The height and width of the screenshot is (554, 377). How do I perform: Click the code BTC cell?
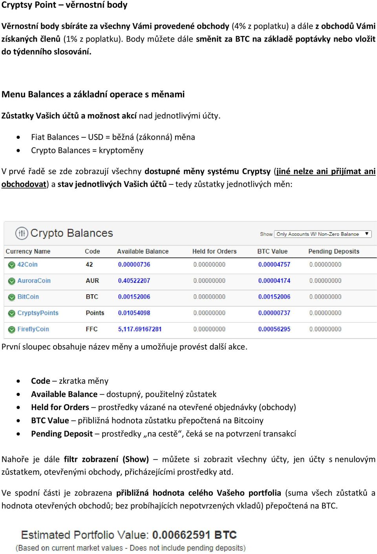point(92,297)
